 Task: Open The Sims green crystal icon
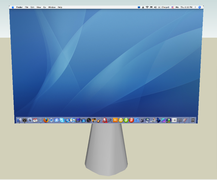[169, 120]
